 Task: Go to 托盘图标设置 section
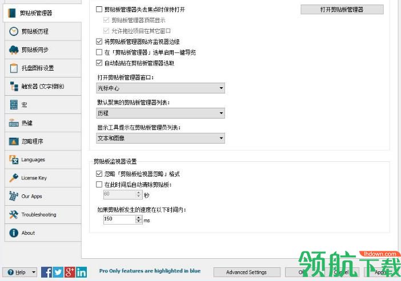[x=43, y=68]
